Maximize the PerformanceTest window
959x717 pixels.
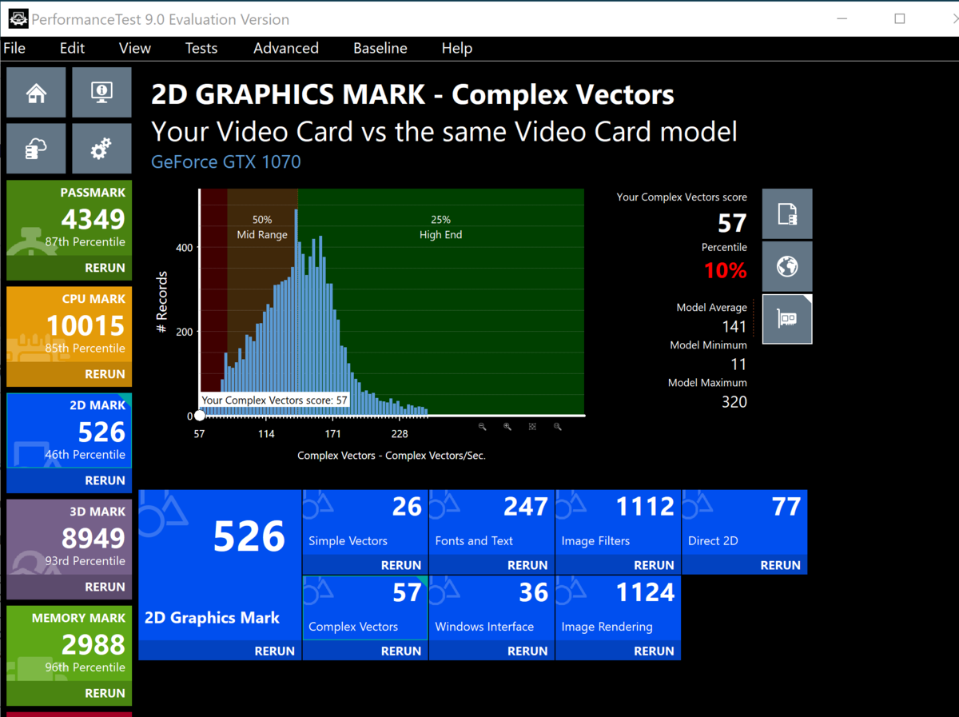[x=900, y=18]
